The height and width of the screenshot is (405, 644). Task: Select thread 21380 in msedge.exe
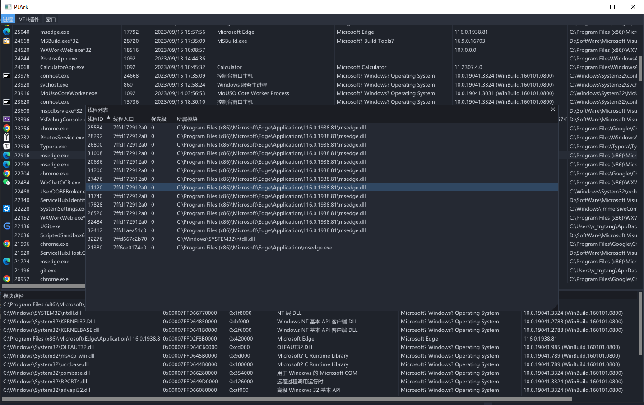[322, 248]
